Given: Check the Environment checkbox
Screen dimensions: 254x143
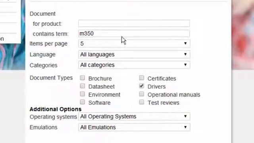Looking at the screenshot, I should 82,94.
